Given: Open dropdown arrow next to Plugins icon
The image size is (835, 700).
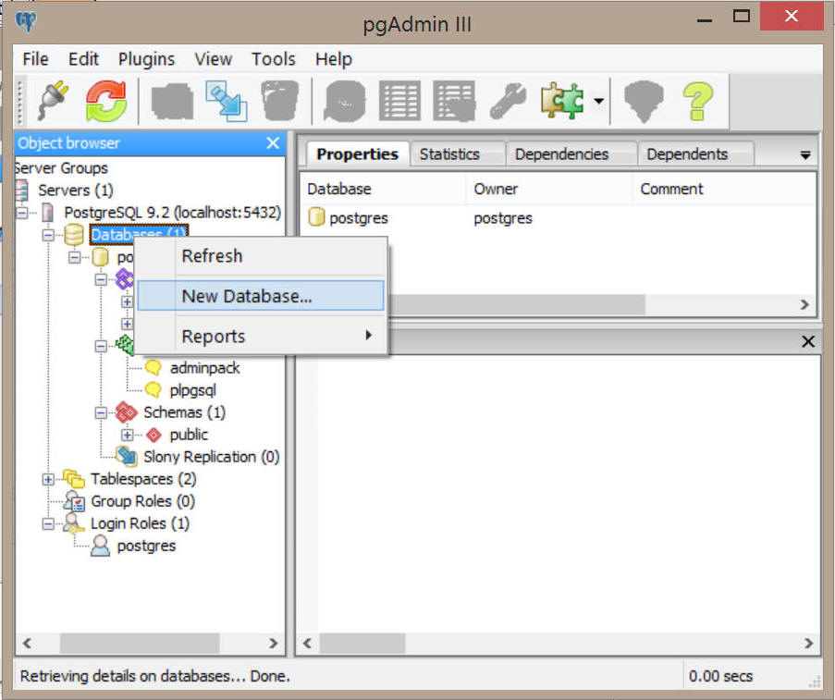Looking at the screenshot, I should (599, 101).
